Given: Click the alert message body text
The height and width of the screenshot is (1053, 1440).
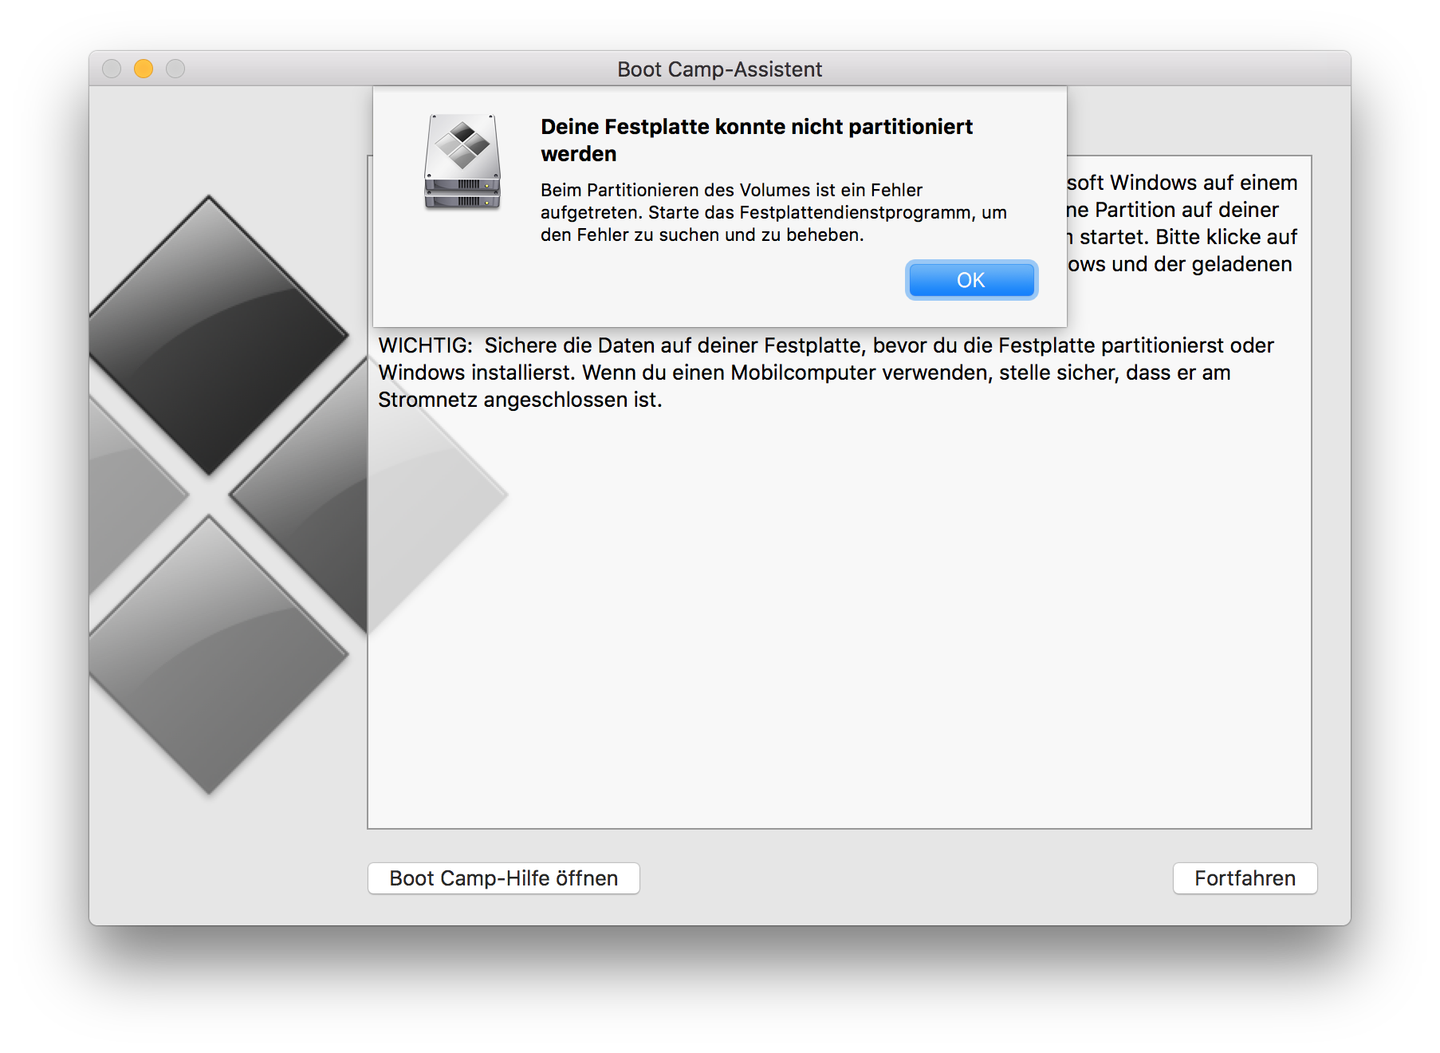Looking at the screenshot, I should pyautogui.click(x=773, y=211).
